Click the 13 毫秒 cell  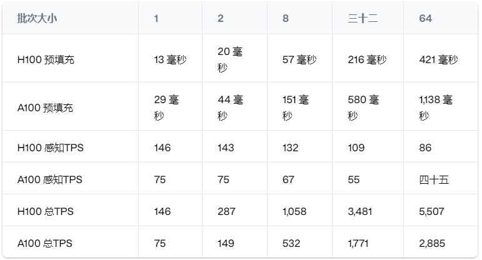pyautogui.click(x=170, y=60)
